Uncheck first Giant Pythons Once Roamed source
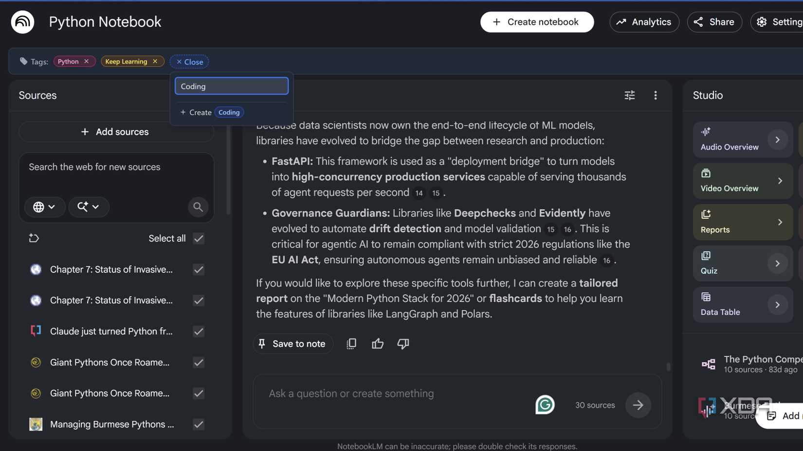This screenshot has height=451, width=803. click(x=199, y=363)
